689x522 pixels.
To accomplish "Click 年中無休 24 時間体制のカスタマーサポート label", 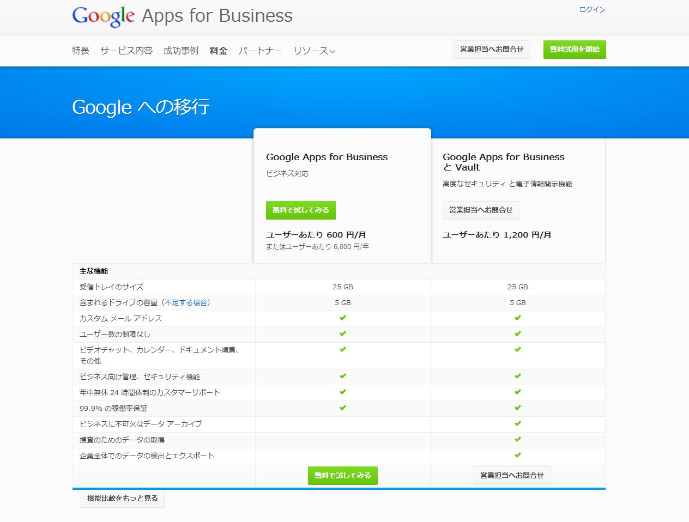I will tap(150, 392).
